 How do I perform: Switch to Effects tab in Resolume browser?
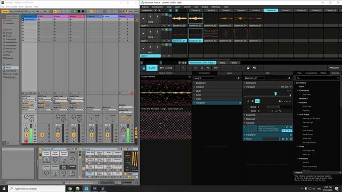(323, 73)
